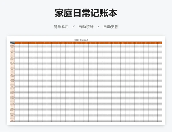Image resolution: width=172 pixels, height=132 pixels.
Task: Select the day 15 column header
Action: pyautogui.click(x=81, y=43)
